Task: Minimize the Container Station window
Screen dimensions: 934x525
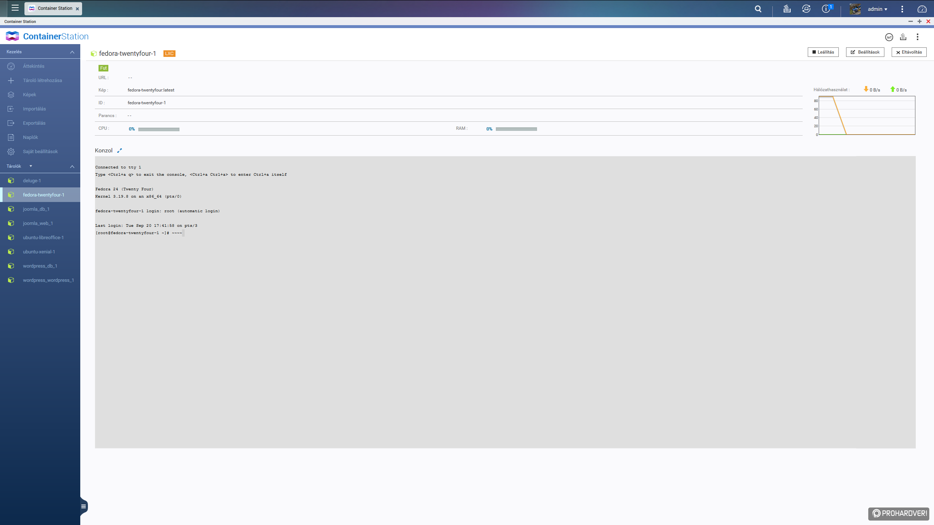Action: point(911,22)
